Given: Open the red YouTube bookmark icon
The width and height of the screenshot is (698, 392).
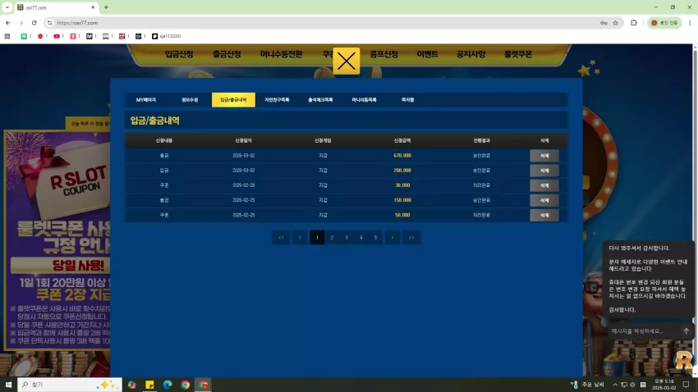Looking at the screenshot, I should coord(57,36).
